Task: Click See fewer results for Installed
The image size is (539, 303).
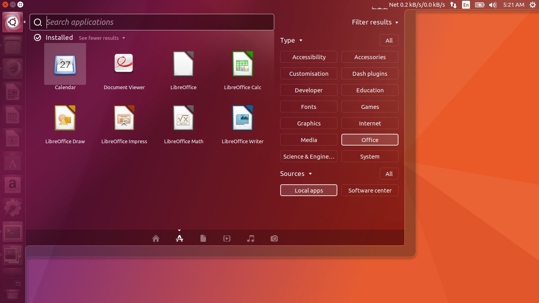Action: click(x=102, y=38)
